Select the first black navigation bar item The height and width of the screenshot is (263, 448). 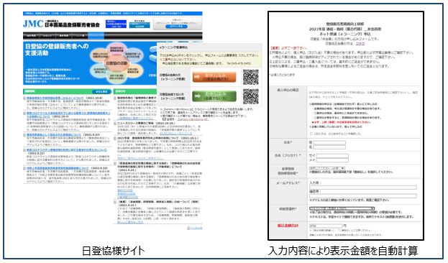click(31, 36)
